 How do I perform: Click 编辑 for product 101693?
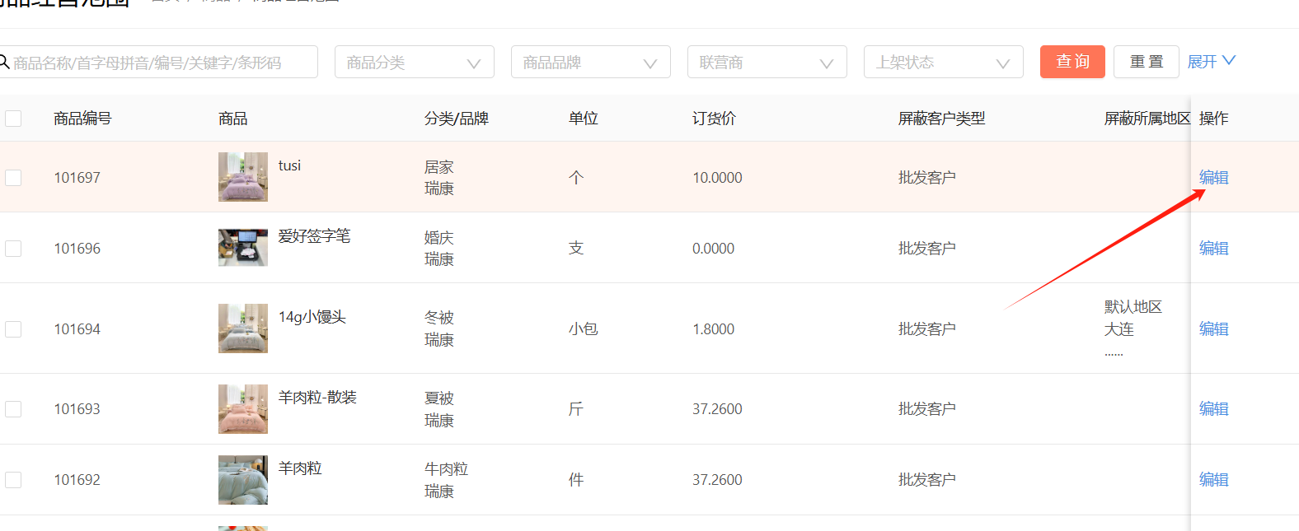(x=1213, y=409)
